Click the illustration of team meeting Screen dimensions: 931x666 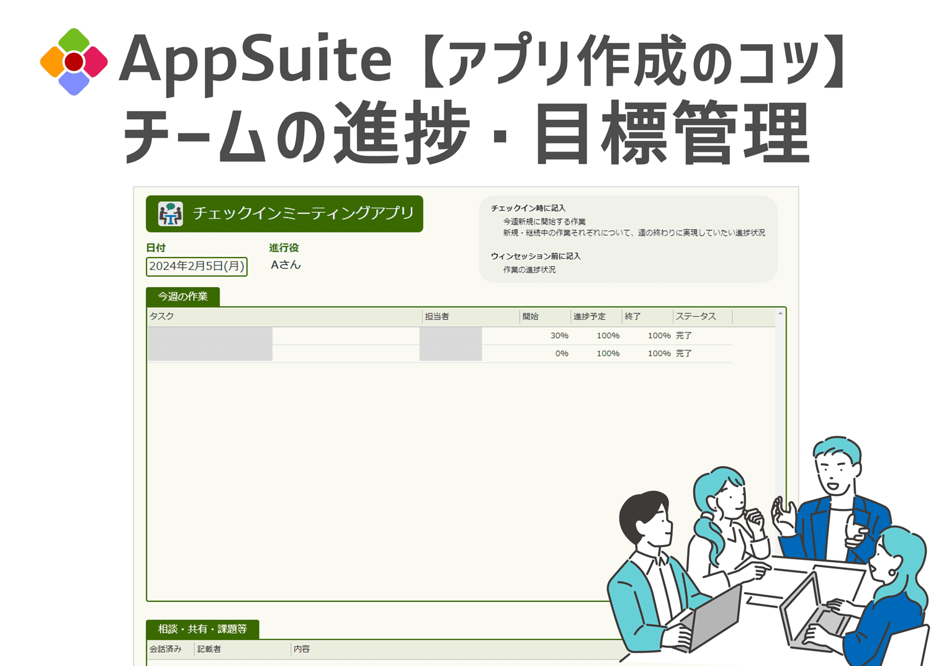tap(768, 549)
